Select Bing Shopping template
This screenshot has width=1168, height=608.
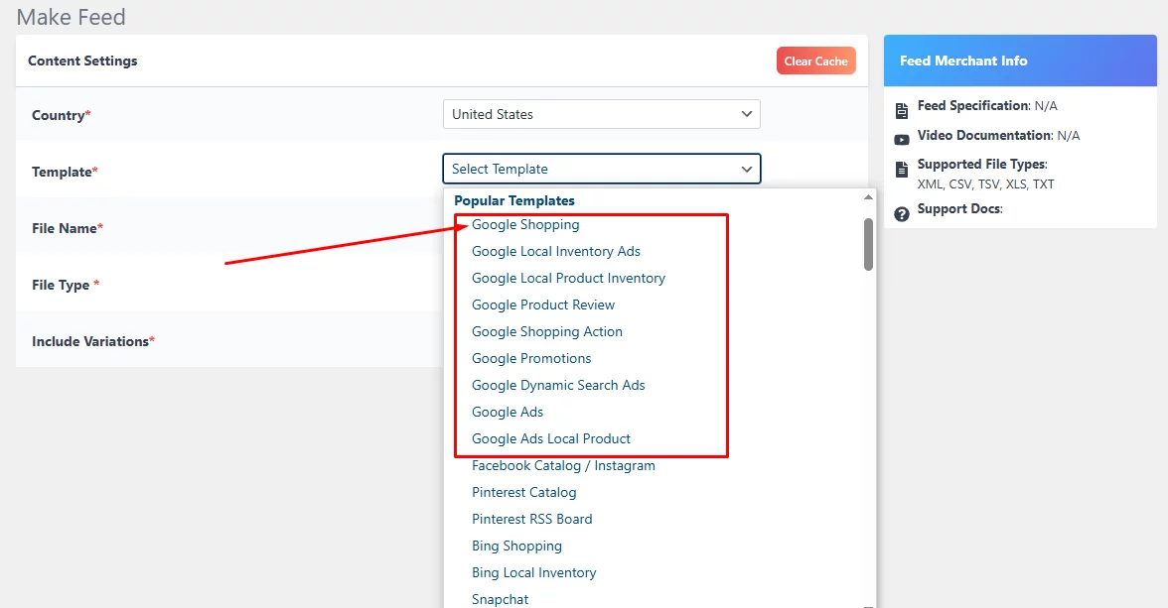click(x=516, y=547)
